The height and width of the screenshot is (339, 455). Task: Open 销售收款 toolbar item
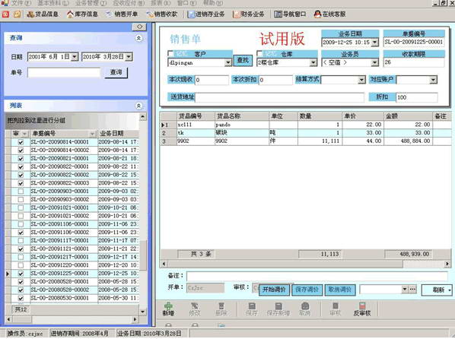[162, 14]
